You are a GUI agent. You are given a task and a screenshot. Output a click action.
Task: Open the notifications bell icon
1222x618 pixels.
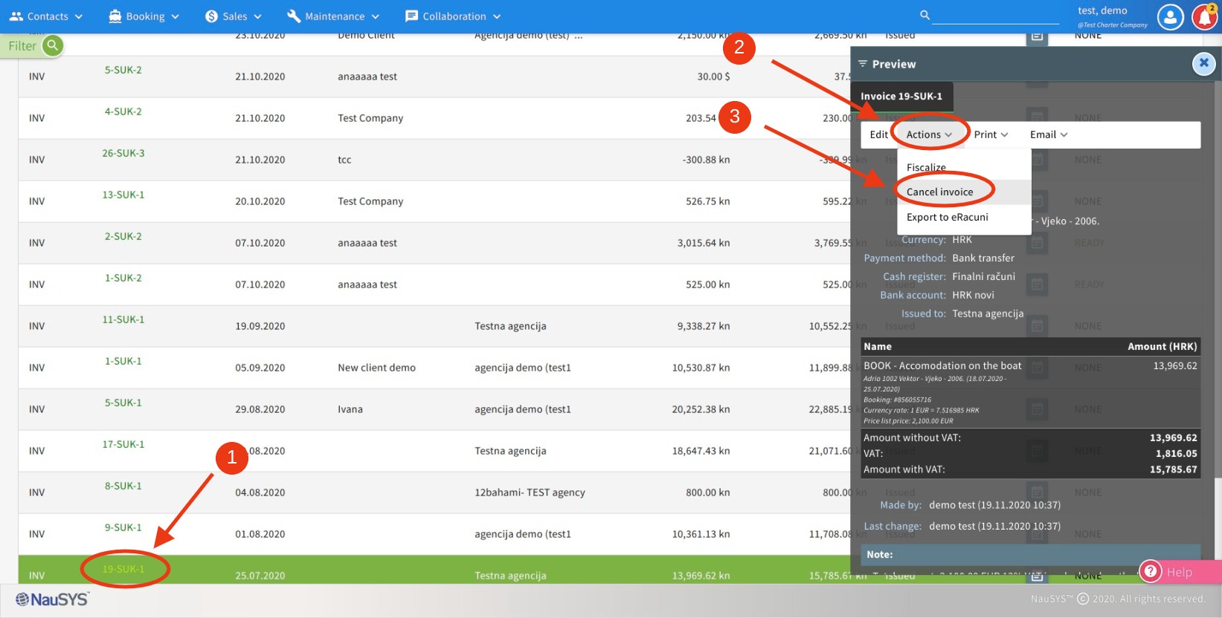tap(1205, 17)
